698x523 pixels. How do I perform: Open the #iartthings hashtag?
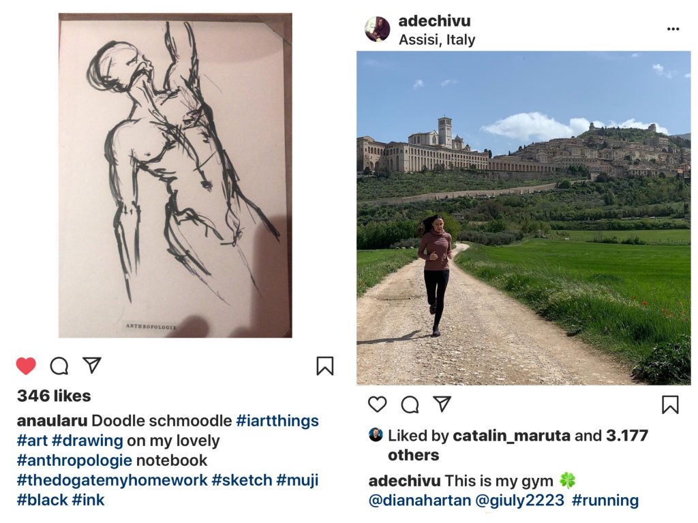(277, 421)
